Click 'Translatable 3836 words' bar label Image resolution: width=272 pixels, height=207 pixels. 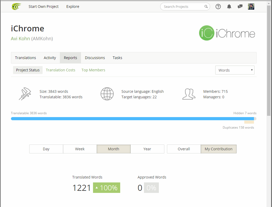(x=29, y=113)
